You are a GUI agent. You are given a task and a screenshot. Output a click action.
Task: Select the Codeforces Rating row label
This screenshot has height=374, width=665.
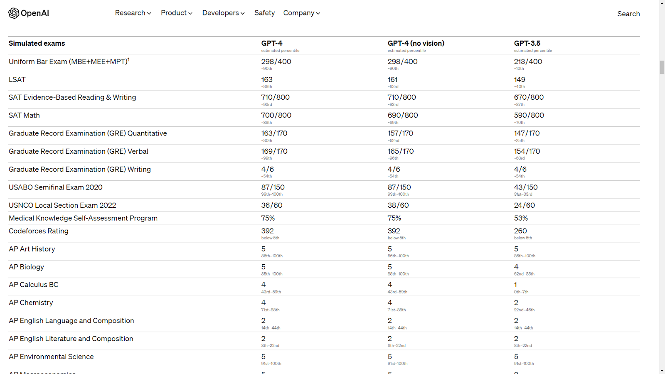[39, 231]
